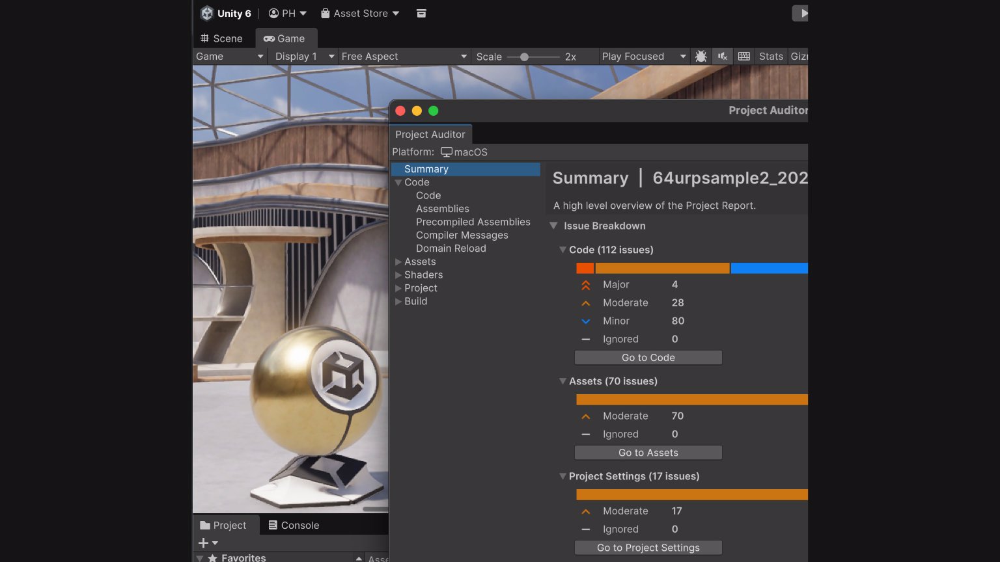Image resolution: width=1000 pixels, height=562 pixels.
Task: Click the package archive icon in toolbar
Action: 421,13
